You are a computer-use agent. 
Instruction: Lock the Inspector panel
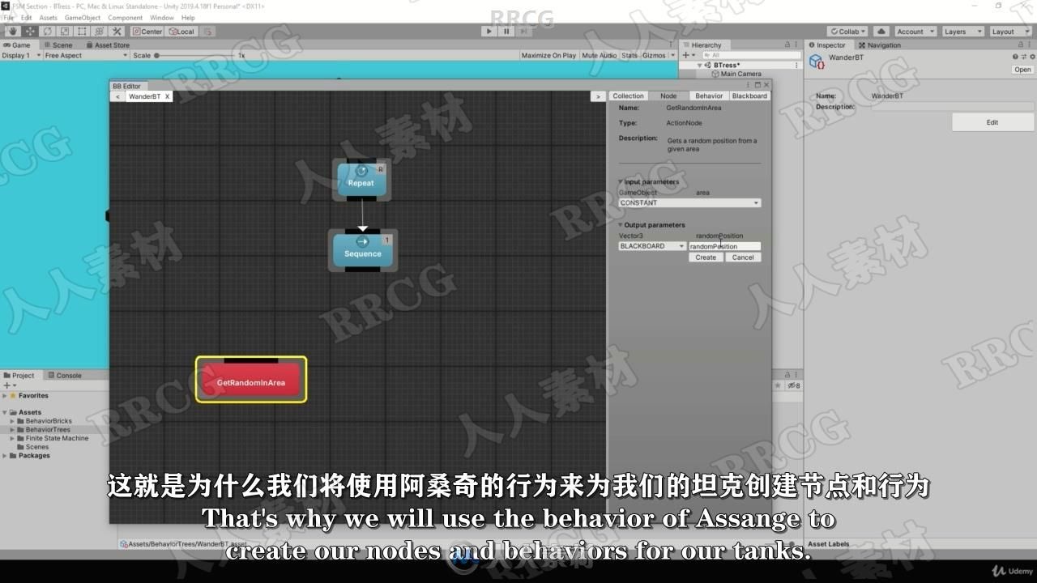pyautogui.click(x=1022, y=45)
